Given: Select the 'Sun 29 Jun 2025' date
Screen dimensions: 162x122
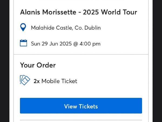Looking at the screenshot, I should pyautogui.click(x=51, y=44).
